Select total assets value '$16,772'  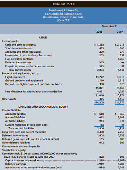(x=120, y=102)
